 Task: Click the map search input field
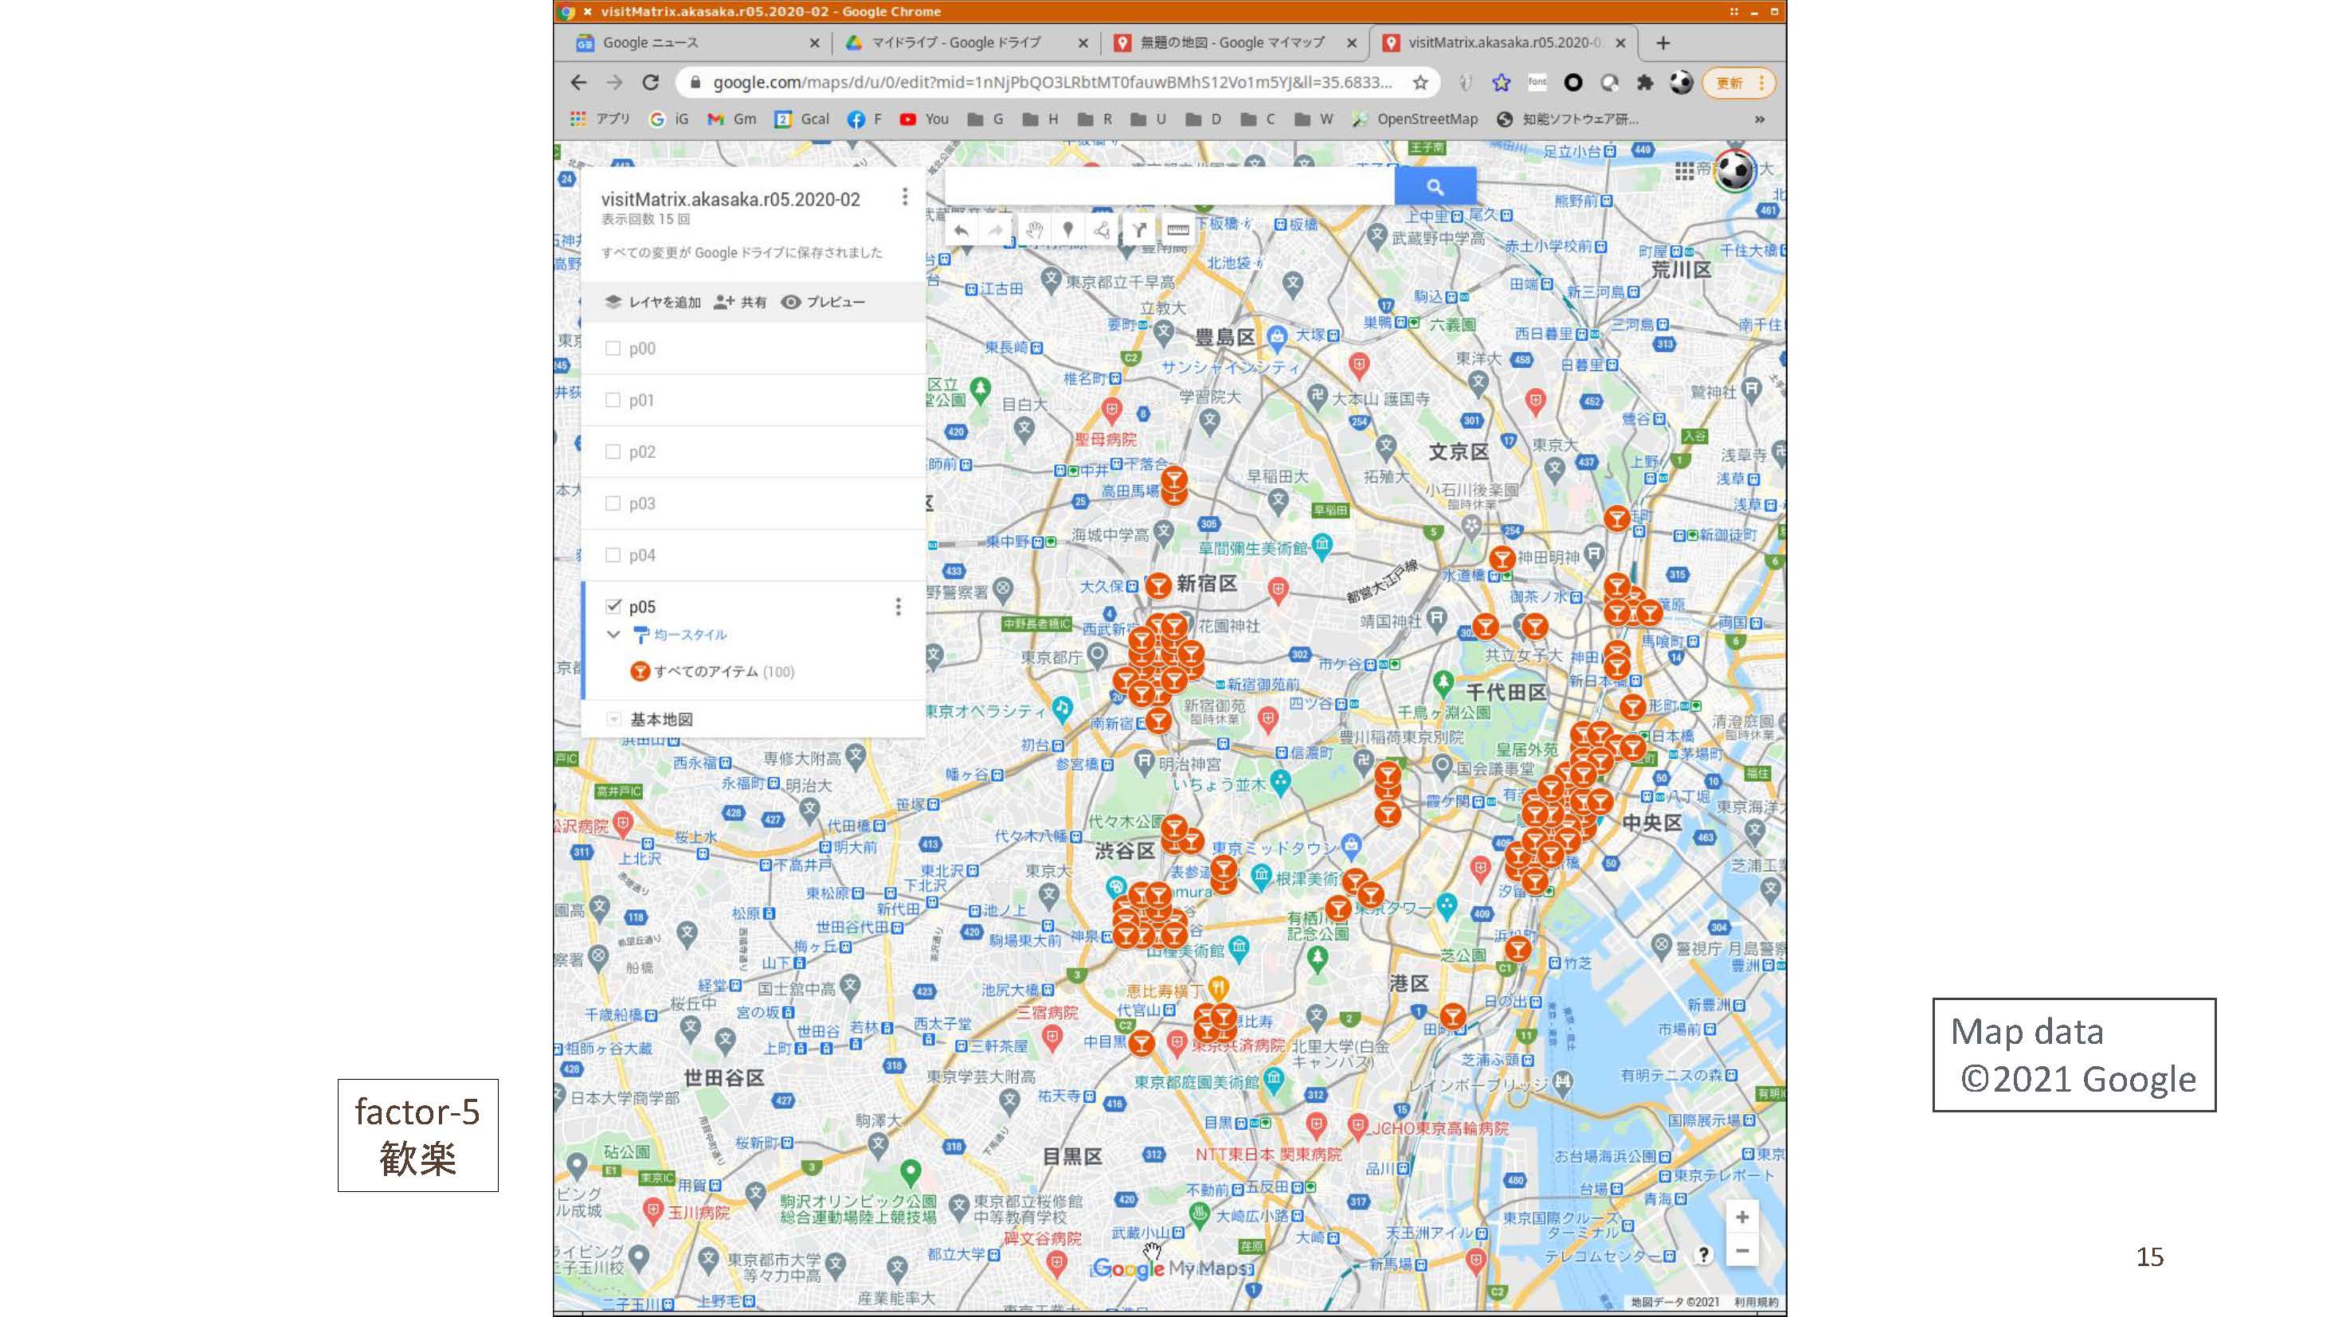coord(1169,186)
